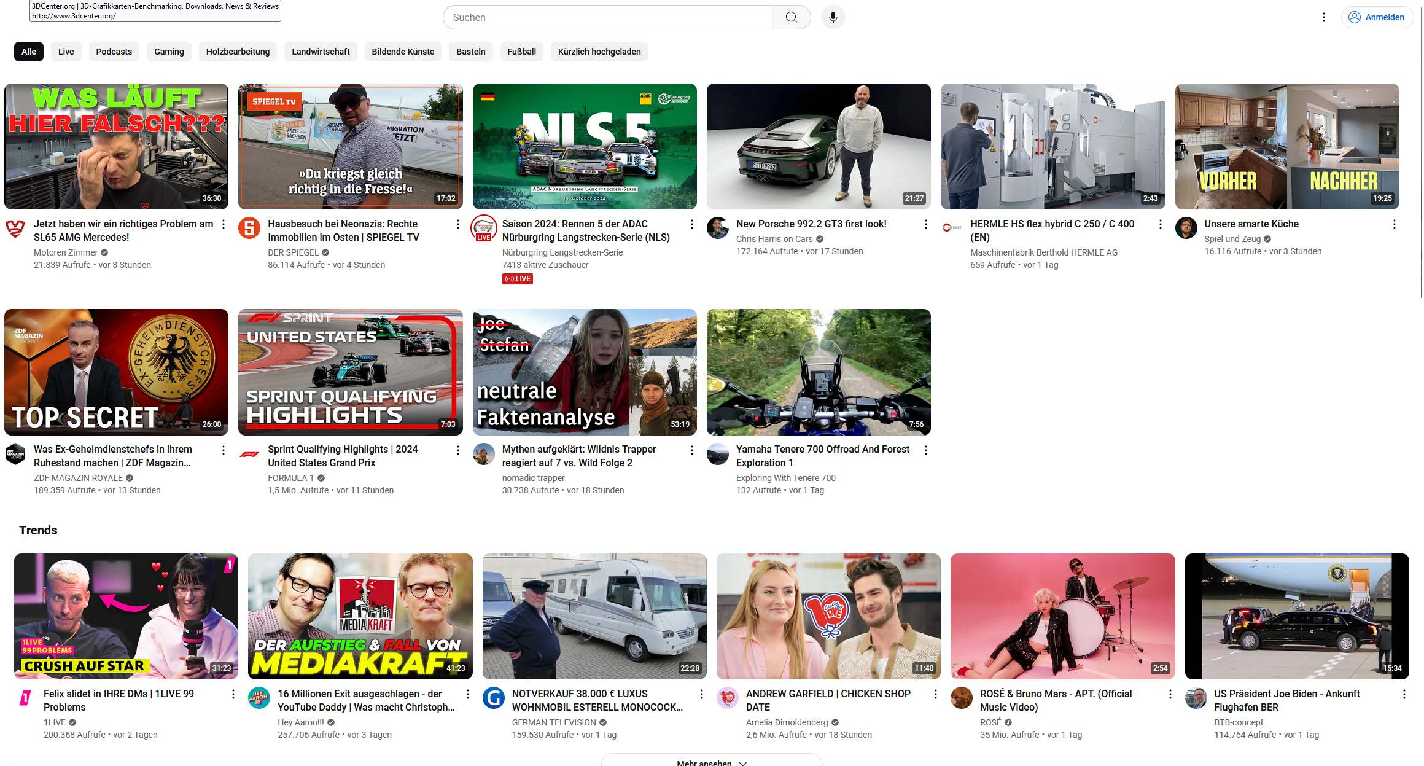Image resolution: width=1424 pixels, height=766 pixels.
Task: Activate voice search microphone icon
Action: click(x=833, y=17)
